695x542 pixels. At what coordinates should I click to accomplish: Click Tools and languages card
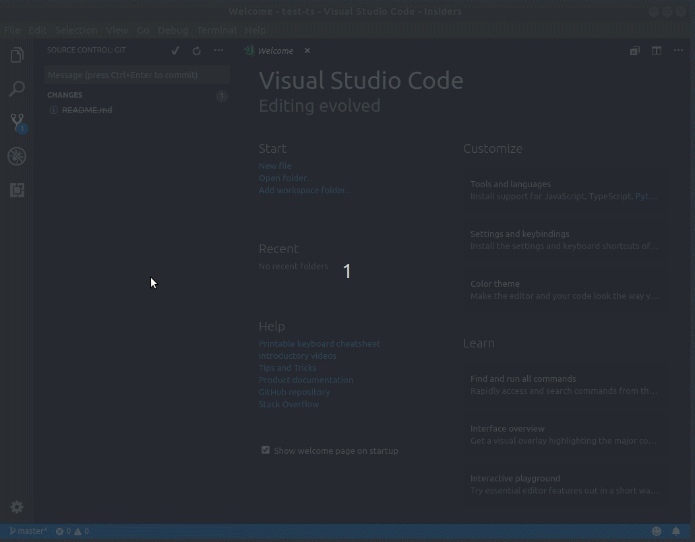tap(564, 191)
